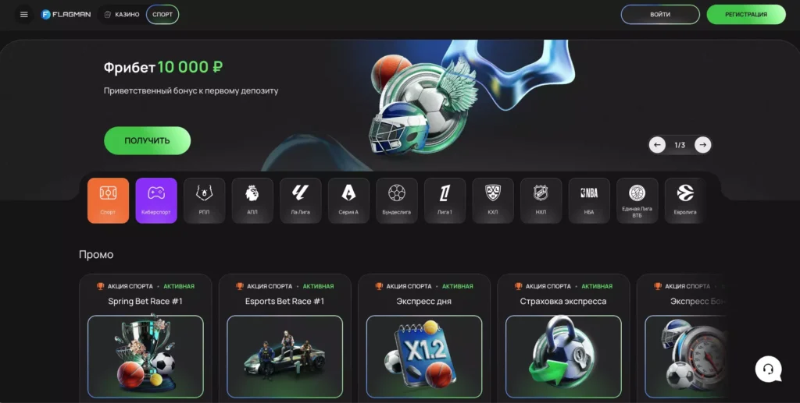Click the Войти login button
The image size is (800, 403).
[660, 15]
